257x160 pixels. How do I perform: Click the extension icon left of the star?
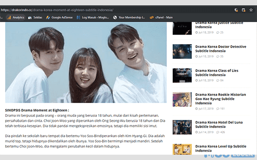click(244, 10)
